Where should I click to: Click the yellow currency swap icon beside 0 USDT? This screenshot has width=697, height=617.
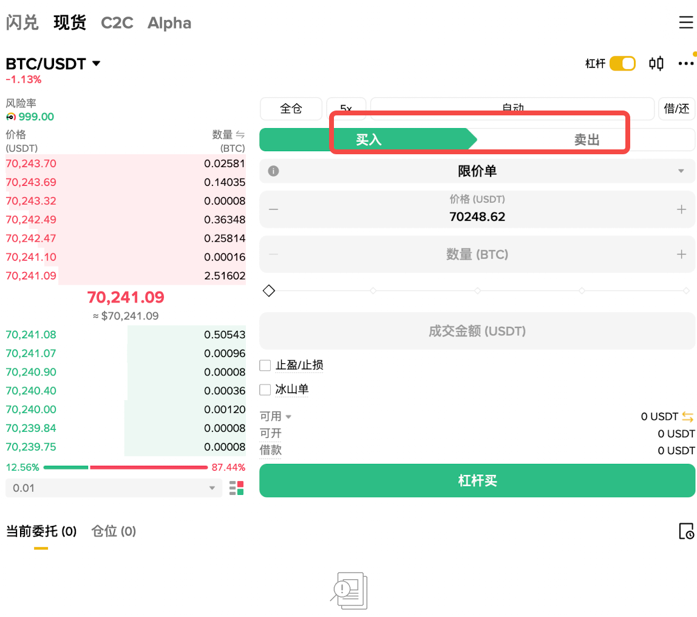pos(688,417)
